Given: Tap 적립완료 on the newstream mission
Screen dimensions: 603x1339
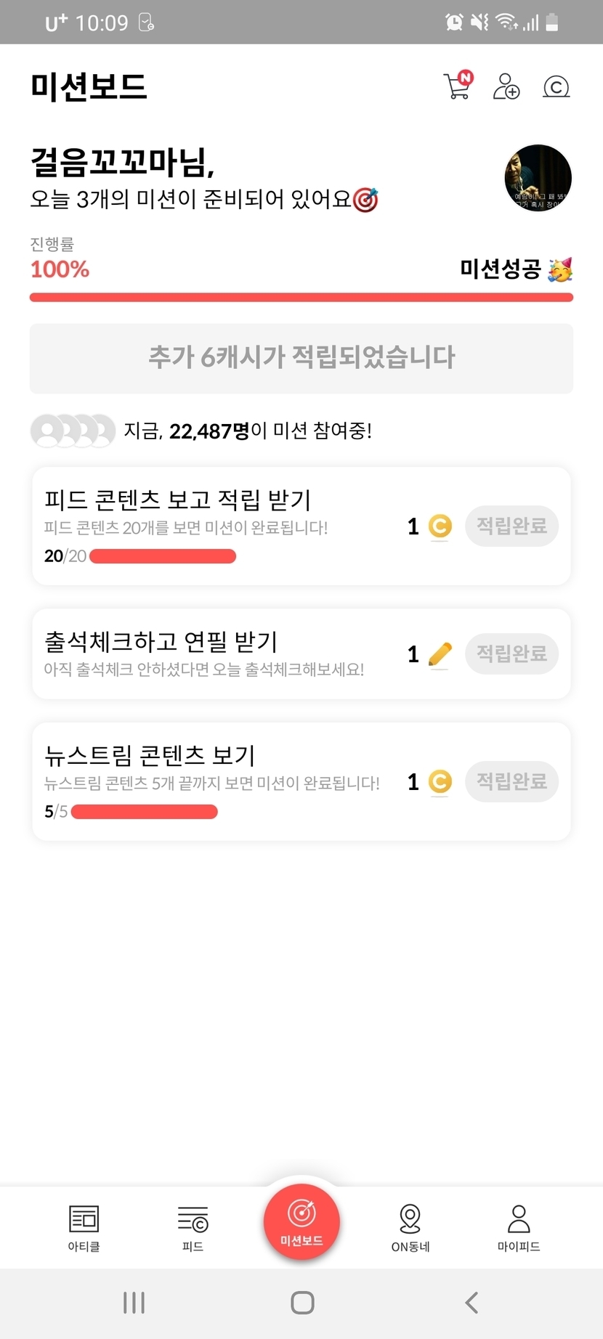Looking at the screenshot, I should [511, 781].
